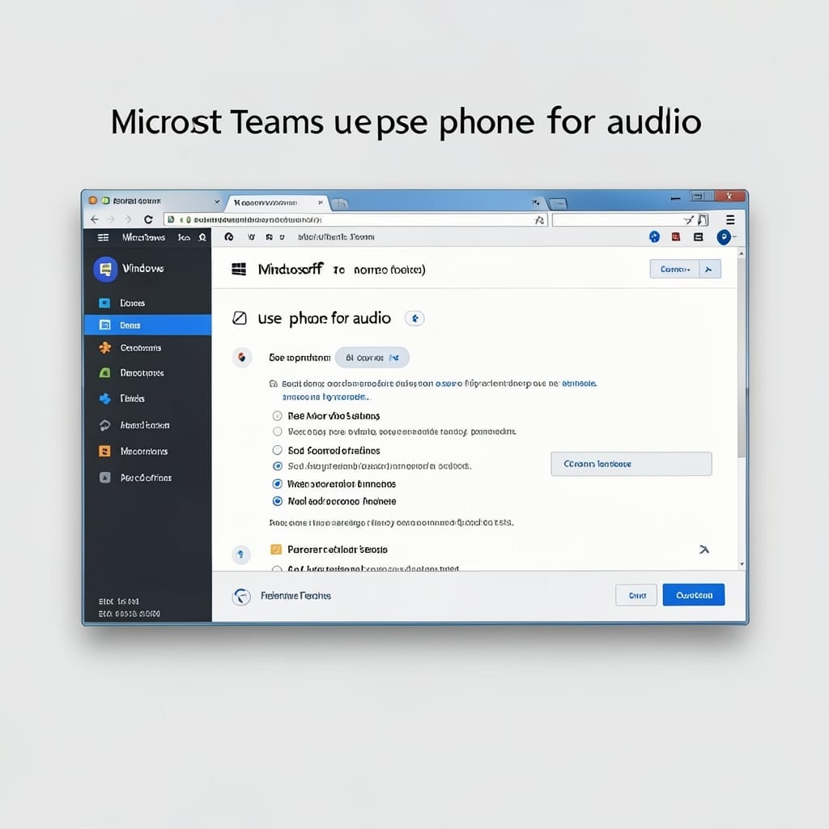Screen dimensions: 829x829
Task: Click the blue round icon in top-right toolbar
Action: (654, 237)
